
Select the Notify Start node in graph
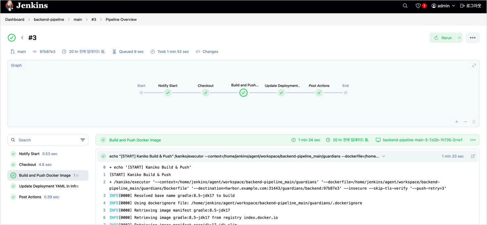[168, 93]
